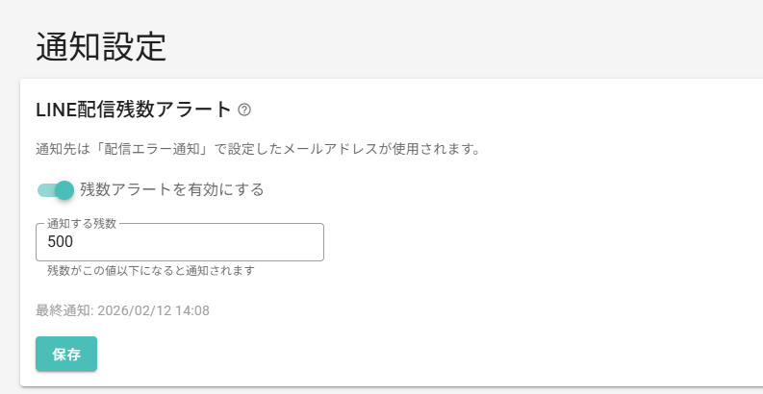
Task: Click the floating 通知する残数 field label
Action: coord(82,224)
